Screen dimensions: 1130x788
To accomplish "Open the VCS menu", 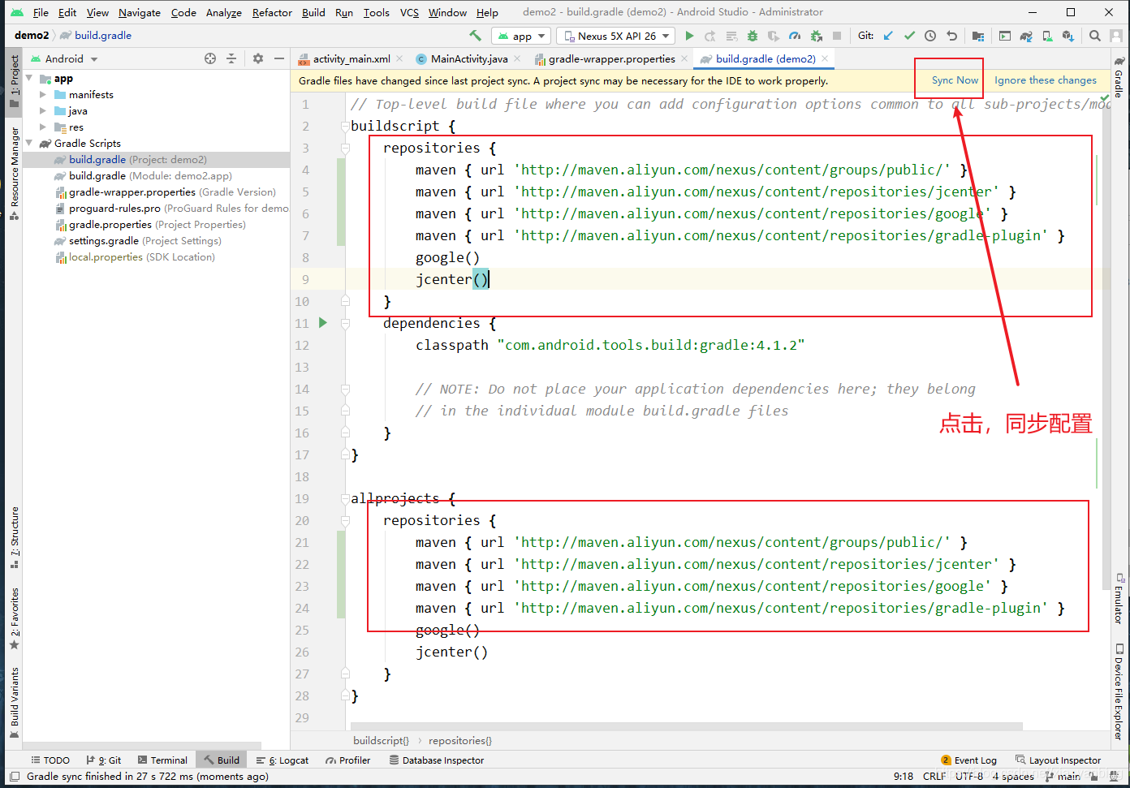I will (409, 12).
